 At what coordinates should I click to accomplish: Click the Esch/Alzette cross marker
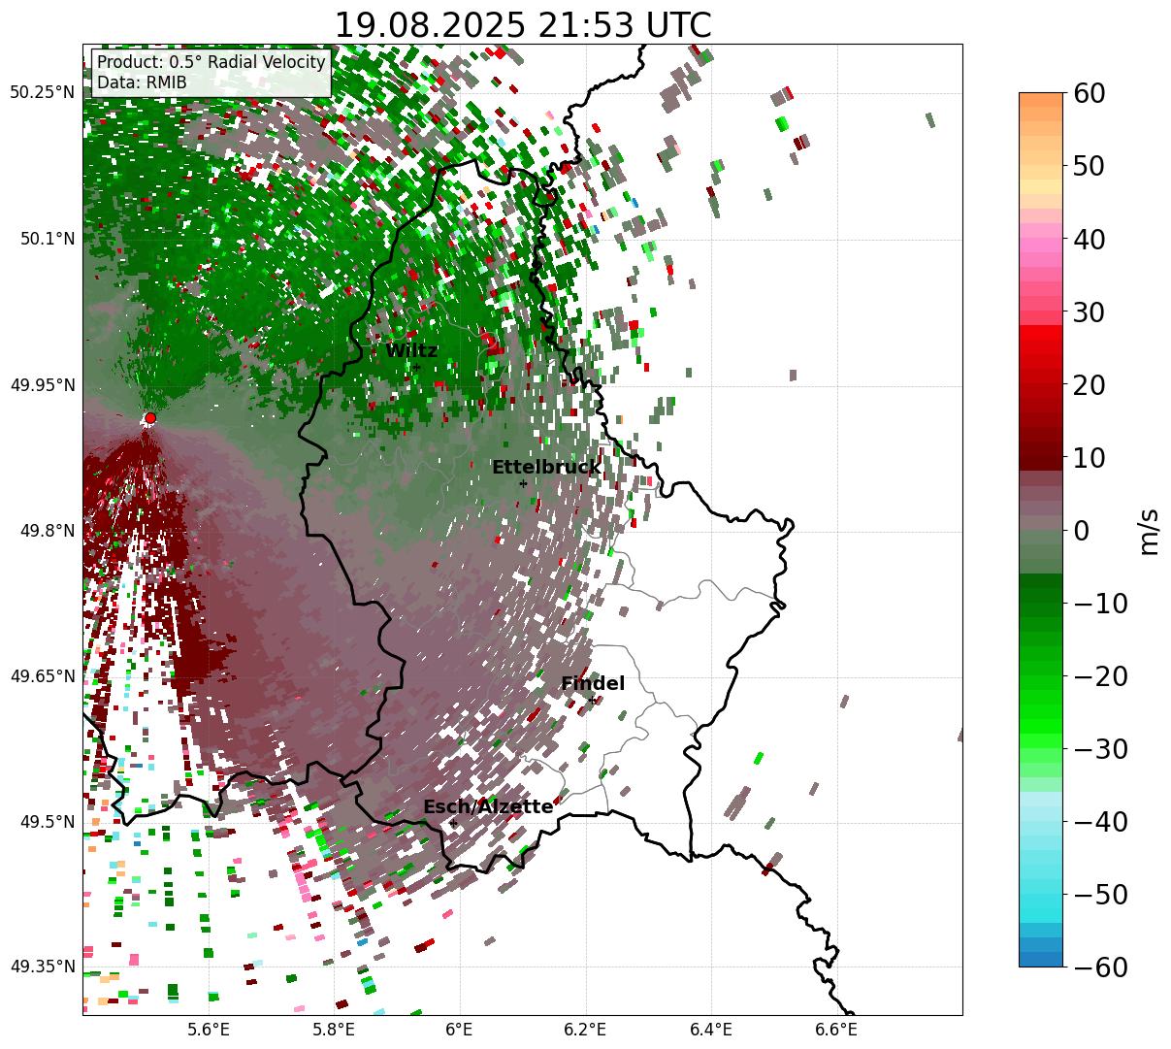click(x=453, y=823)
